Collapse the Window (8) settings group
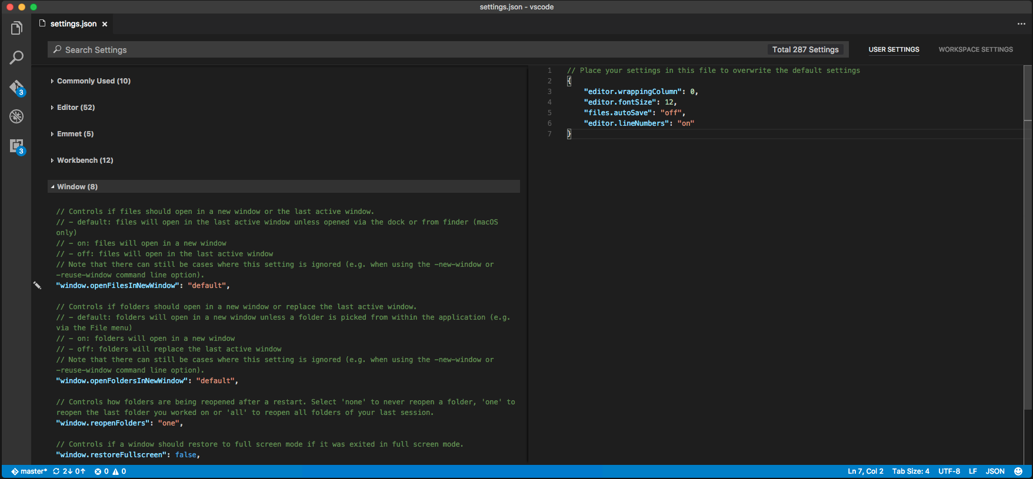 [x=76, y=187]
